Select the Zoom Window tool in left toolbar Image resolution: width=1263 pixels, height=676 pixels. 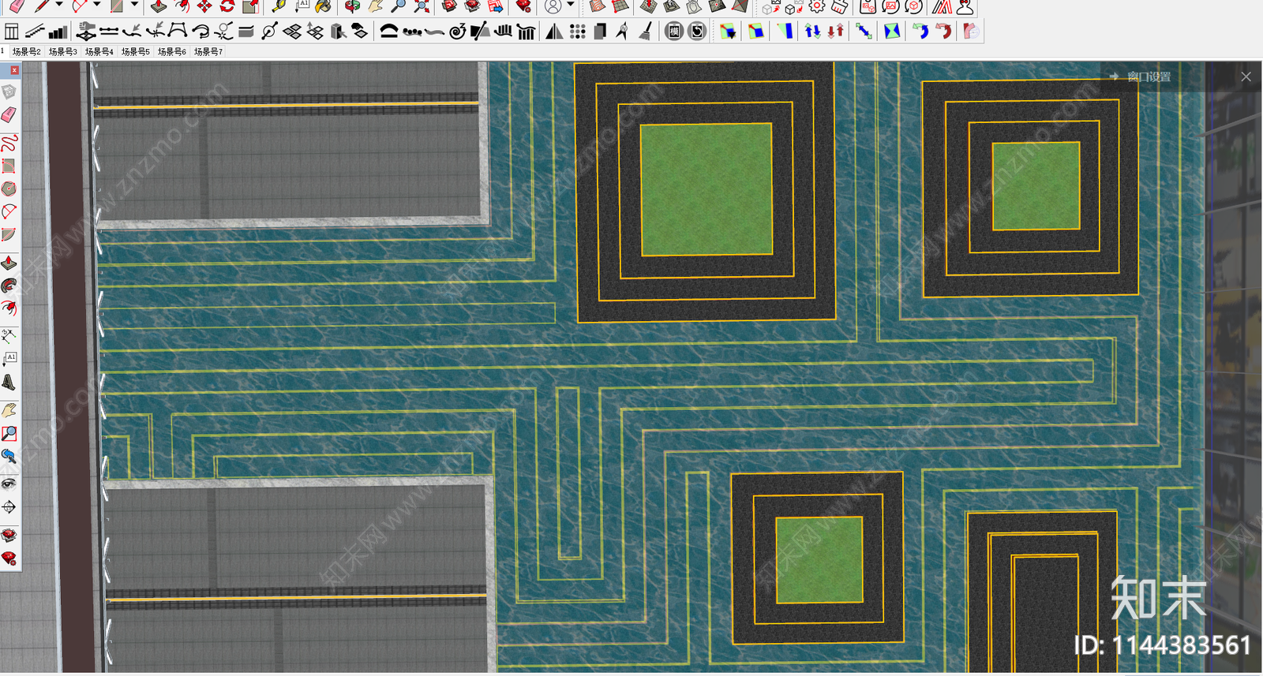[9, 433]
